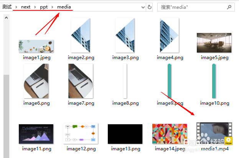
Task: Click the image7.png file name
Action: click(81, 103)
